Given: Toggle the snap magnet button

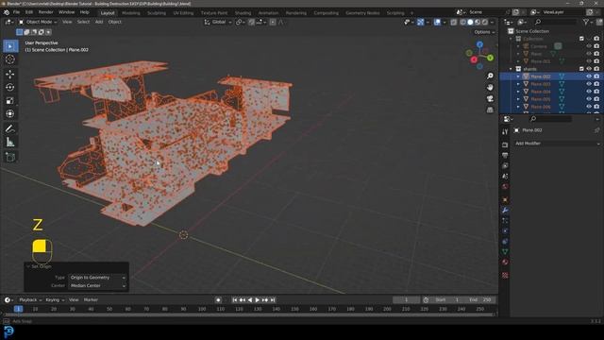Looking at the screenshot, I should point(252,23).
